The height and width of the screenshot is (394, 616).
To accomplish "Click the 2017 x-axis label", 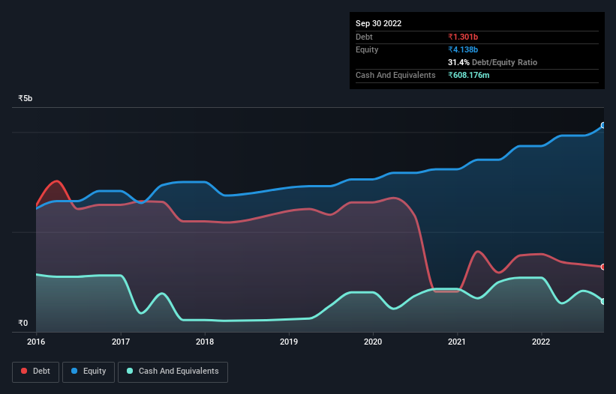I will (x=121, y=342).
